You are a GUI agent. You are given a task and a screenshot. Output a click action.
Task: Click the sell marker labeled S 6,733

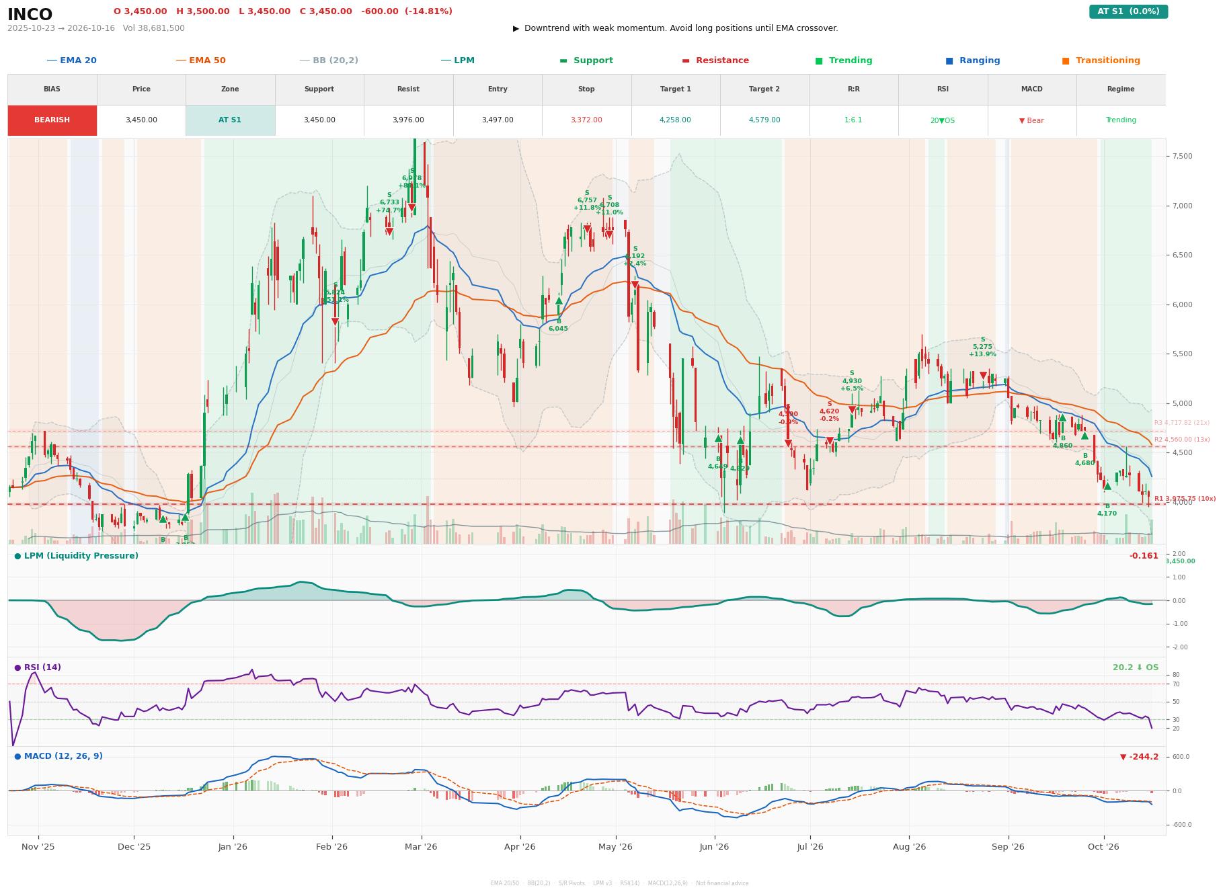389,232
